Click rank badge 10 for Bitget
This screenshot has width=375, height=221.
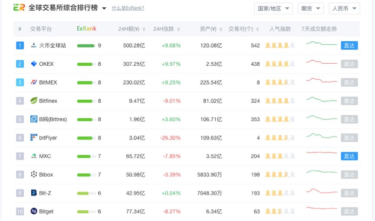tap(20, 211)
